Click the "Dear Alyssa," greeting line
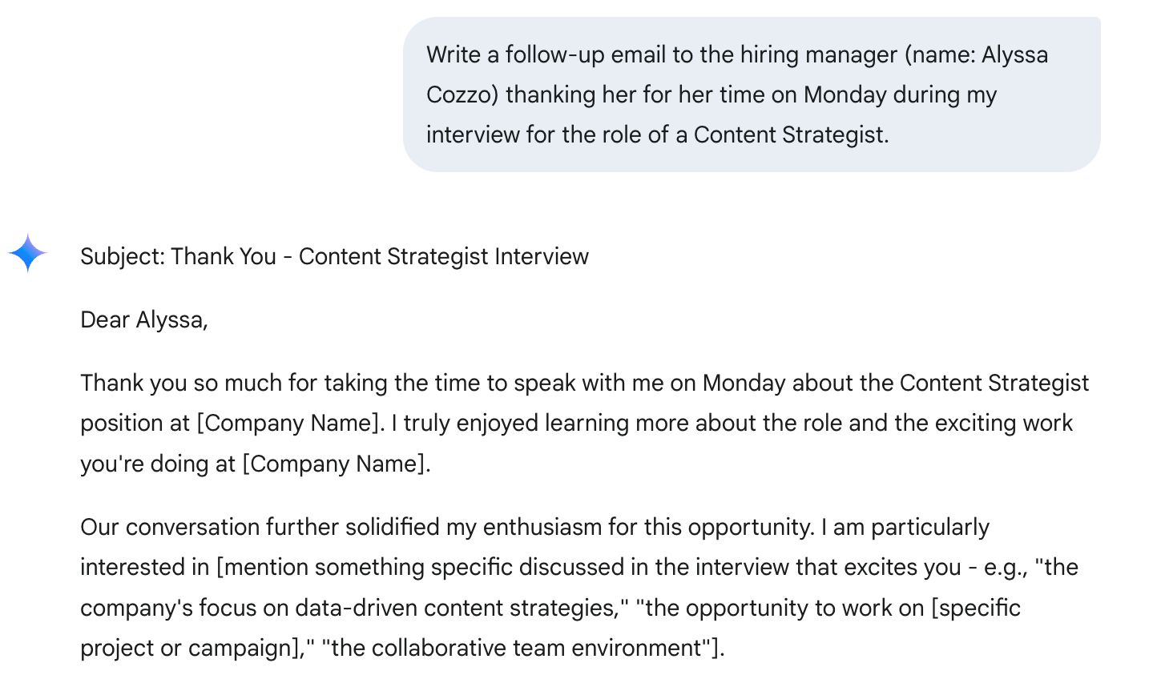 144,319
